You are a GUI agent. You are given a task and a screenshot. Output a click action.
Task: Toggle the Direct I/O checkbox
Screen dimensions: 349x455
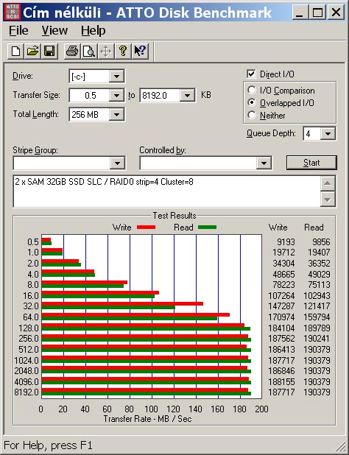(251, 74)
